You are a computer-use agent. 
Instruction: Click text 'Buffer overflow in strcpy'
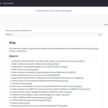point(21,70)
